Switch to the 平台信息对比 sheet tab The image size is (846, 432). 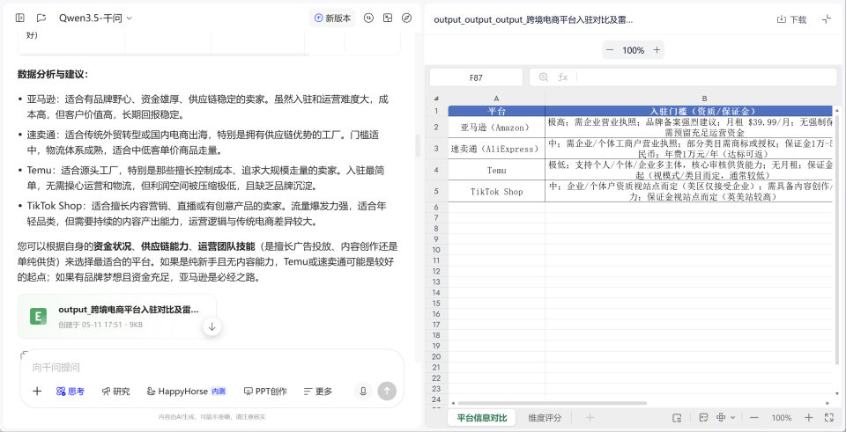pos(482,417)
